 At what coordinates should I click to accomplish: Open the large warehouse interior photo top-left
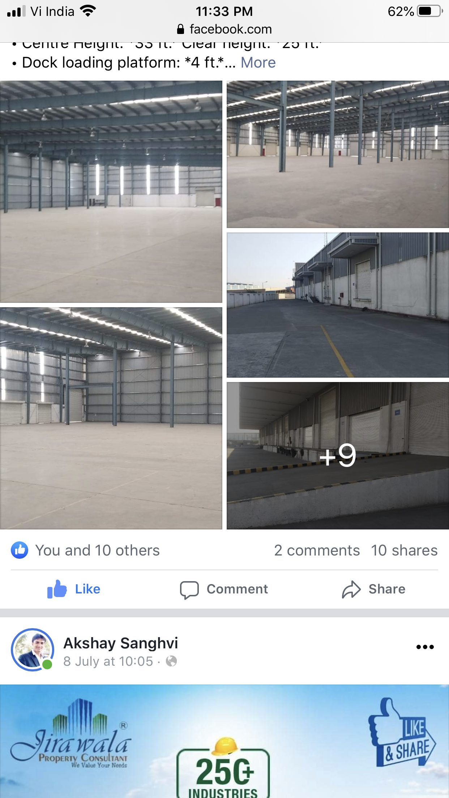pyautogui.click(x=111, y=192)
